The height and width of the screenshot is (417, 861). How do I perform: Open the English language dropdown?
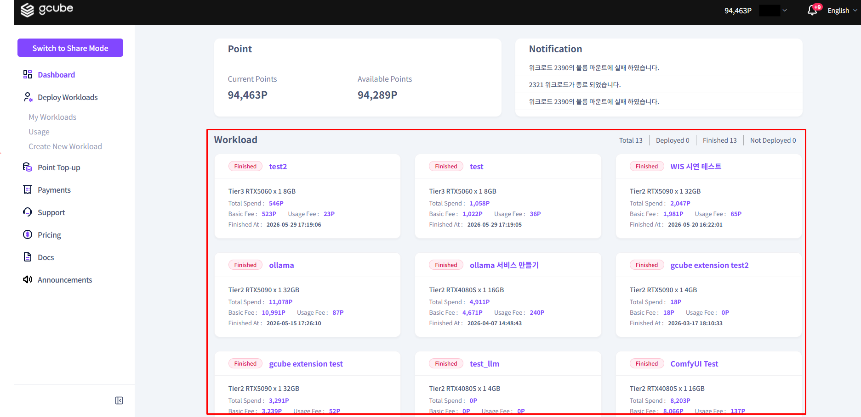click(842, 11)
